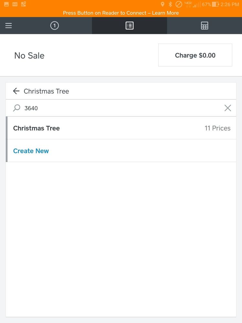Click the magnifying glass search icon
Screen dimensions: 242x323
(x=16, y=108)
